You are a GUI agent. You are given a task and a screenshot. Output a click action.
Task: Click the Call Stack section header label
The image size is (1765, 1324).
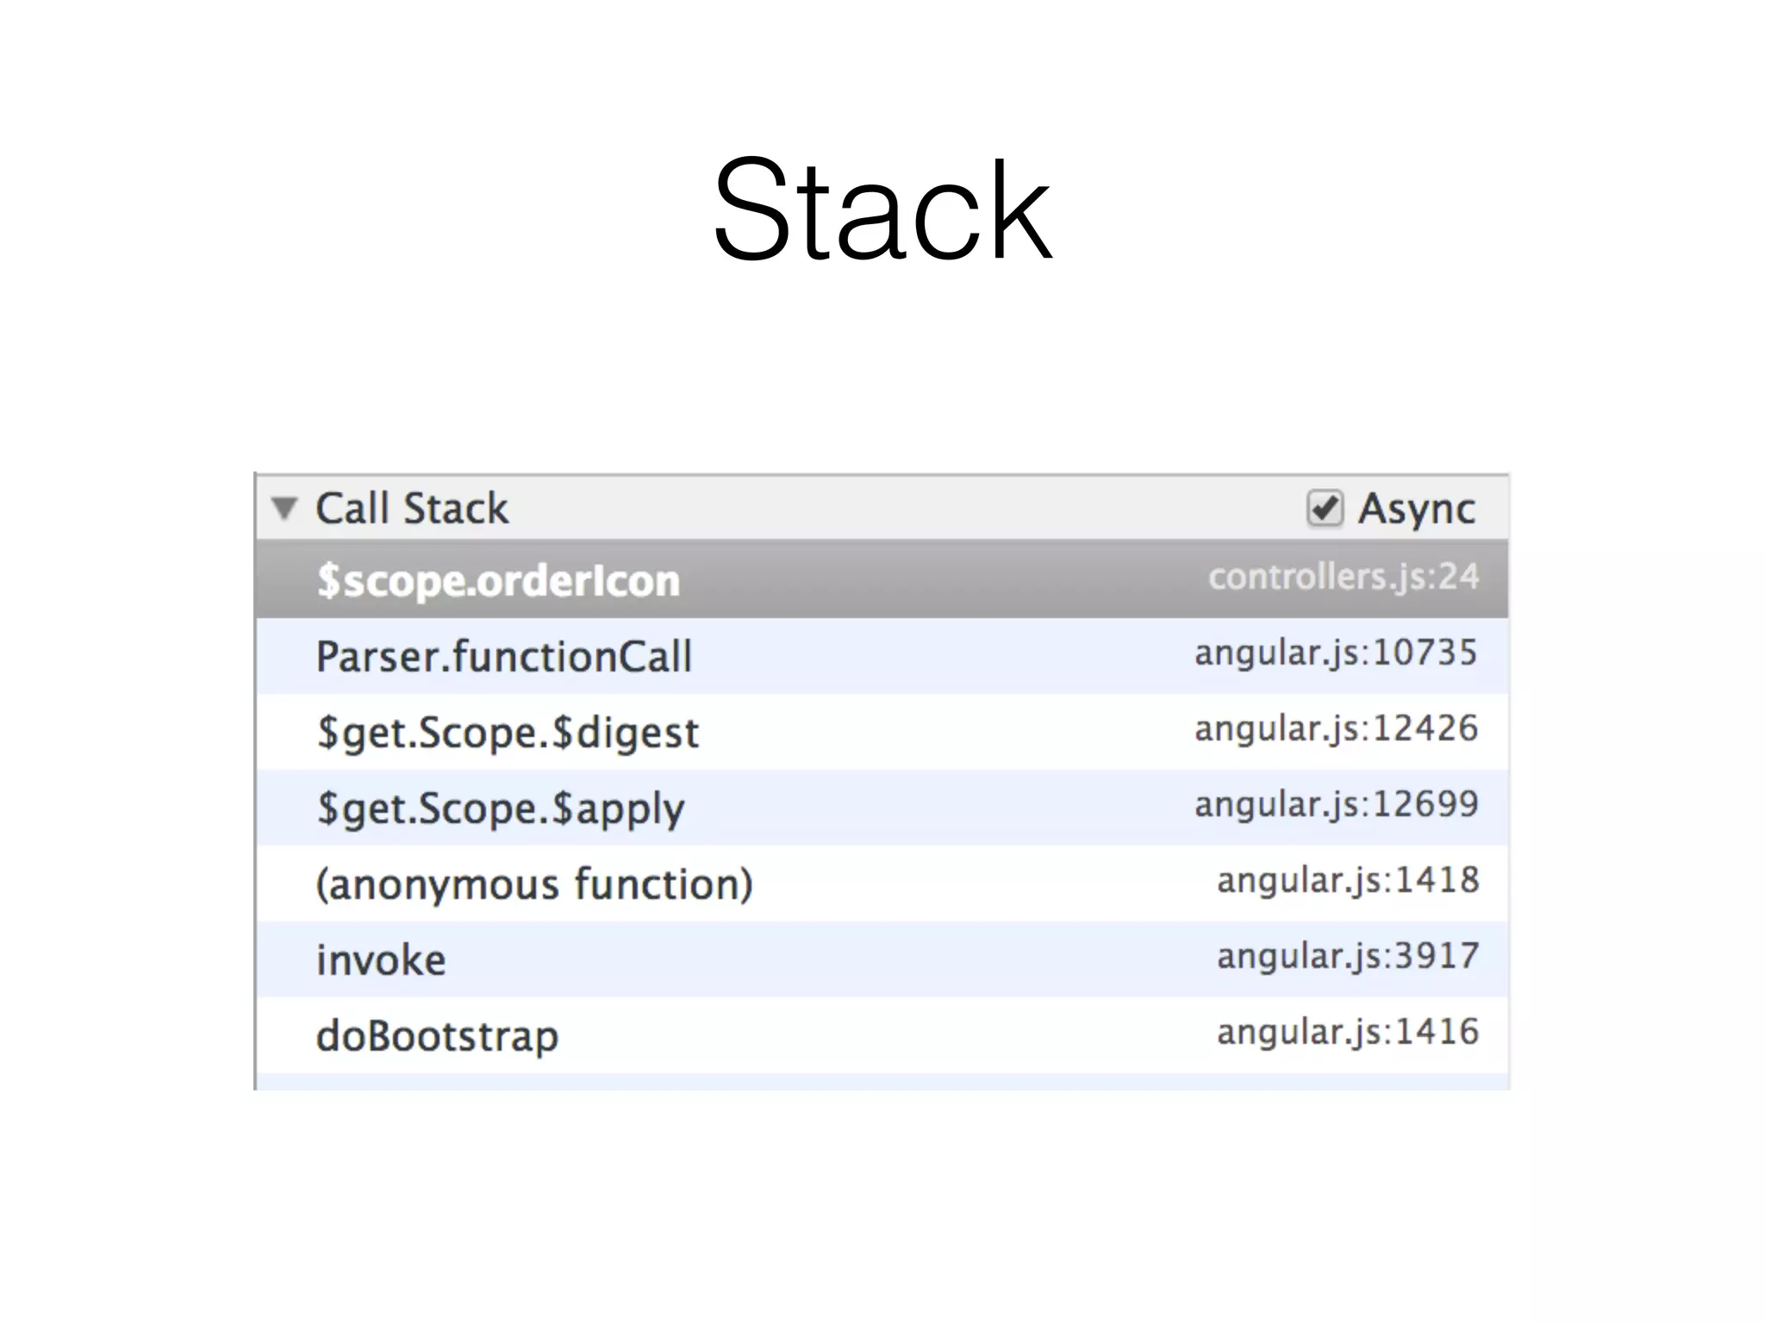click(412, 508)
